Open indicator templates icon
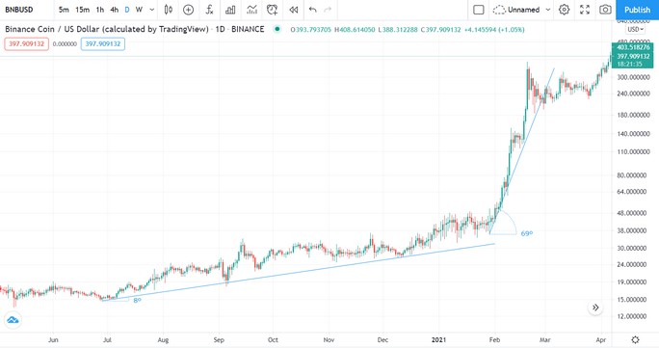Viewport: 659px width, 348px height. click(251, 10)
